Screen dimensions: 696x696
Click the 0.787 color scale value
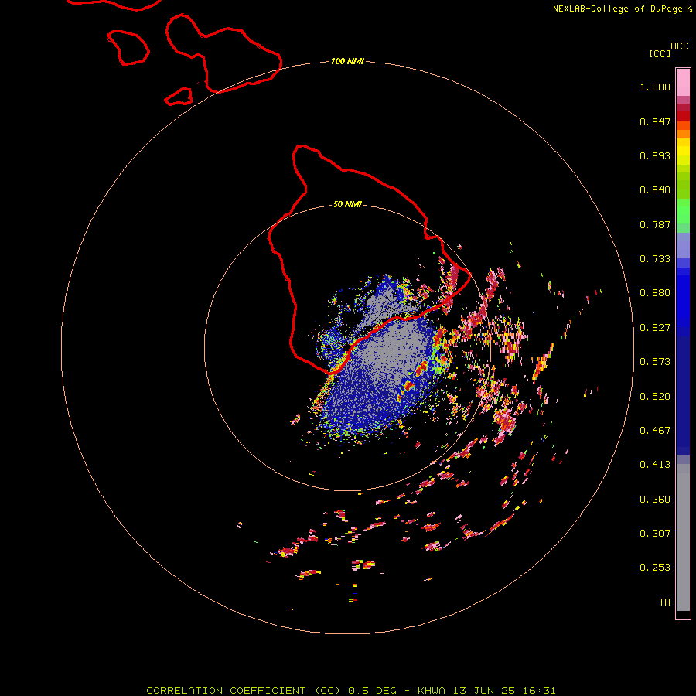pos(655,224)
